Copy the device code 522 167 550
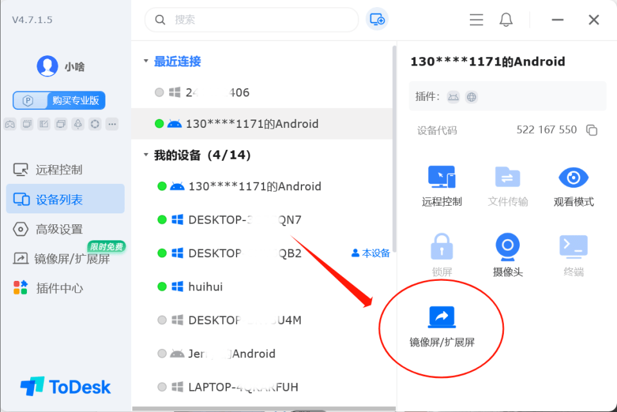The height and width of the screenshot is (412, 617). coord(592,130)
